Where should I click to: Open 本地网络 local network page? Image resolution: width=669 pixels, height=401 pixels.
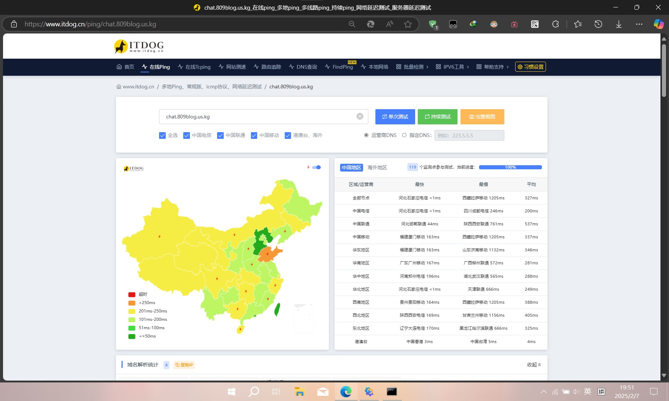click(375, 67)
